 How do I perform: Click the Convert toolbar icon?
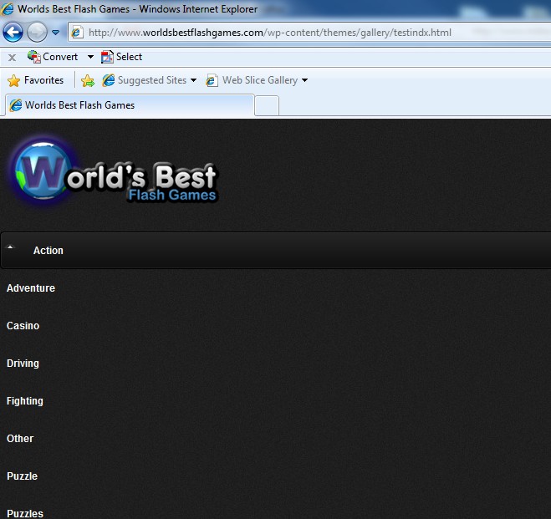[34, 57]
